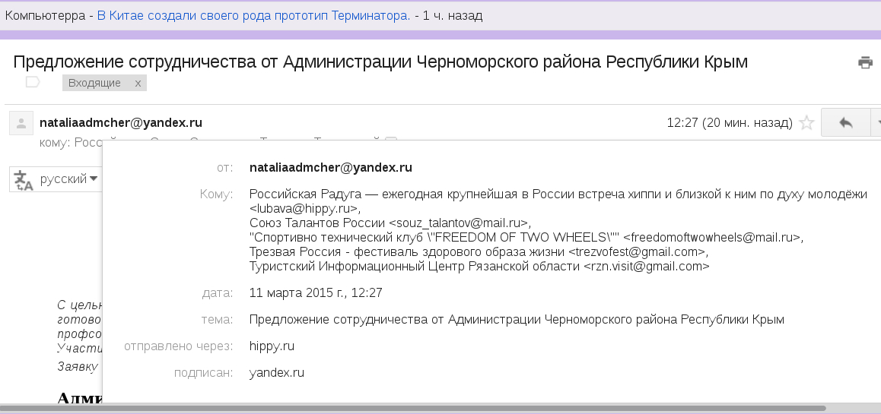Click the hippy.ru mailing domain in details

[272, 346]
